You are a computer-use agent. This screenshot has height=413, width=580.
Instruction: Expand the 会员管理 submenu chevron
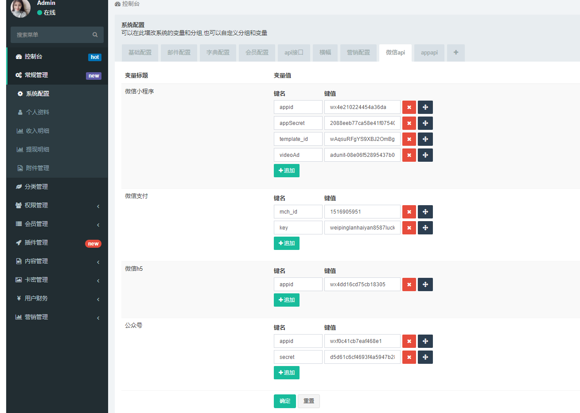98,225
